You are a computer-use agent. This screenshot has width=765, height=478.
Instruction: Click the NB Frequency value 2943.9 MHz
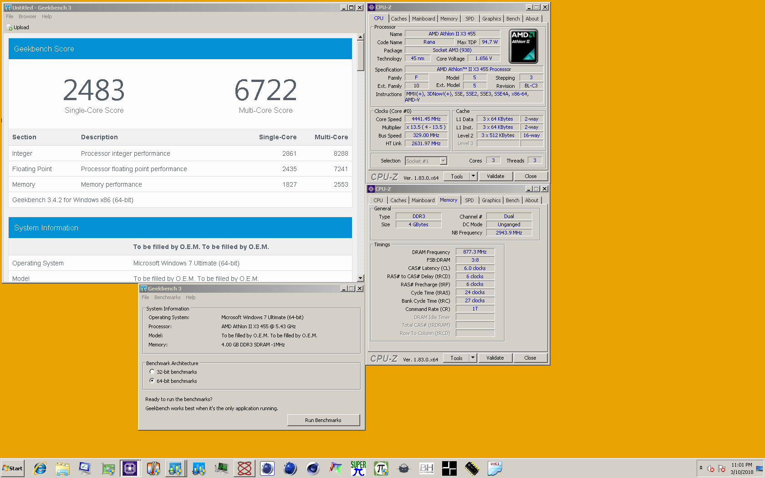509,233
